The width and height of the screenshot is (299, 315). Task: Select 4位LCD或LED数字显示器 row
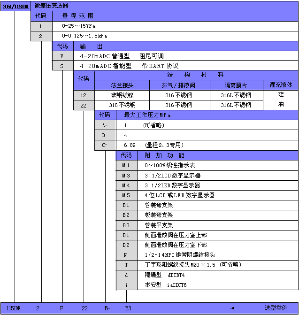pyautogui.click(x=218, y=195)
